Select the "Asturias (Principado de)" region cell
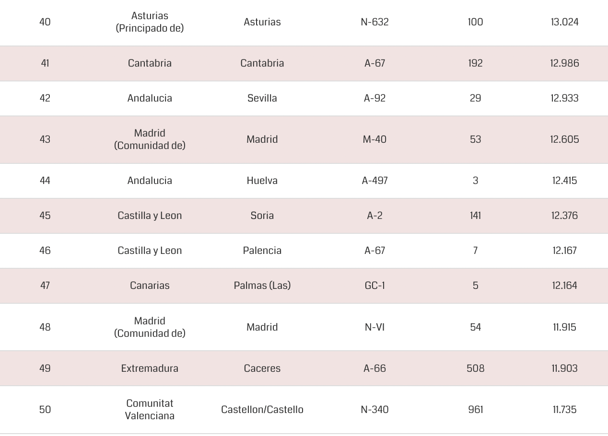608x436 pixels. (150, 22)
